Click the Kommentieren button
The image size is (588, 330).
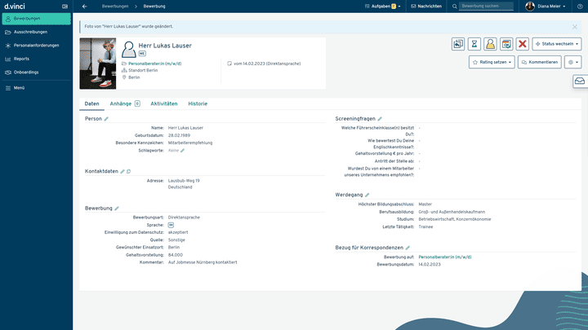pos(539,62)
